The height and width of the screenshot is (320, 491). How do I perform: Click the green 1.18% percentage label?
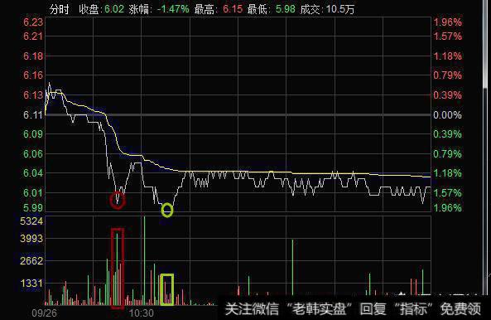[x=447, y=173]
